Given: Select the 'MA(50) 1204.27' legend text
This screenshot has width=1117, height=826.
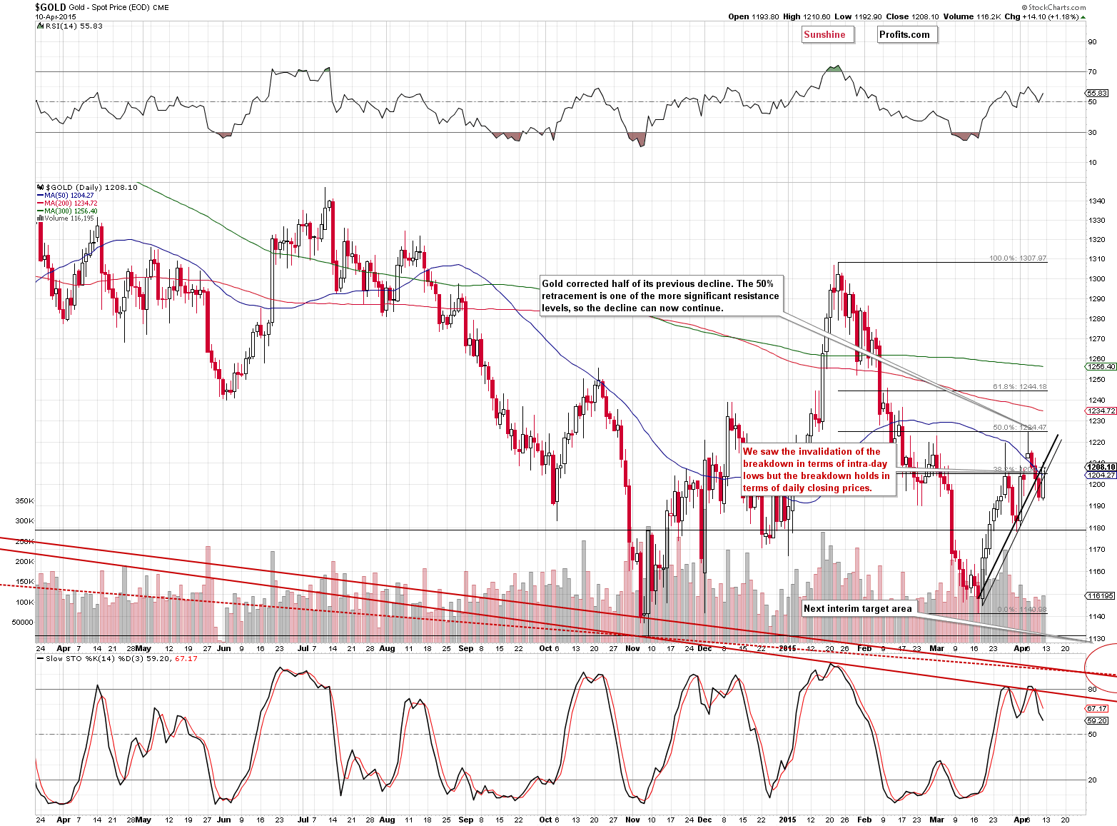Looking at the screenshot, I should click(x=69, y=196).
